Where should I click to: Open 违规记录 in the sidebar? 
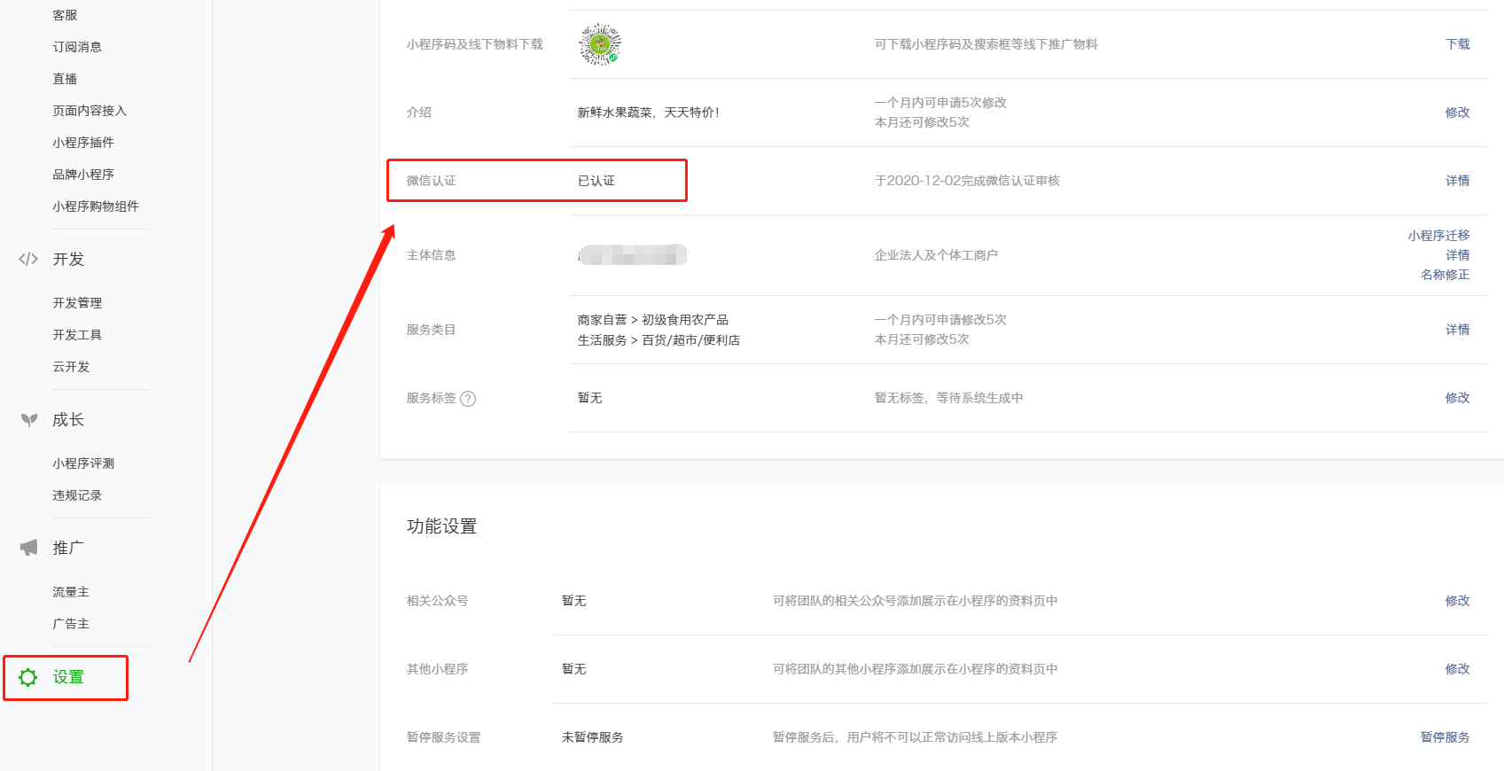(x=77, y=495)
